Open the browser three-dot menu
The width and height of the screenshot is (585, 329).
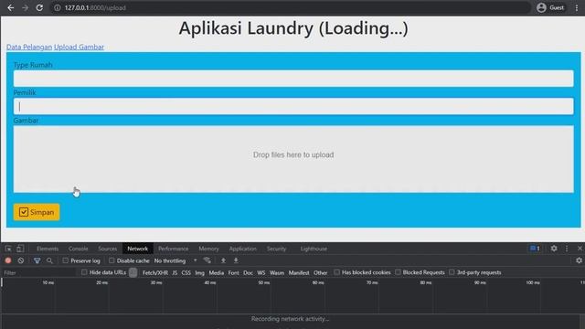click(577, 7)
